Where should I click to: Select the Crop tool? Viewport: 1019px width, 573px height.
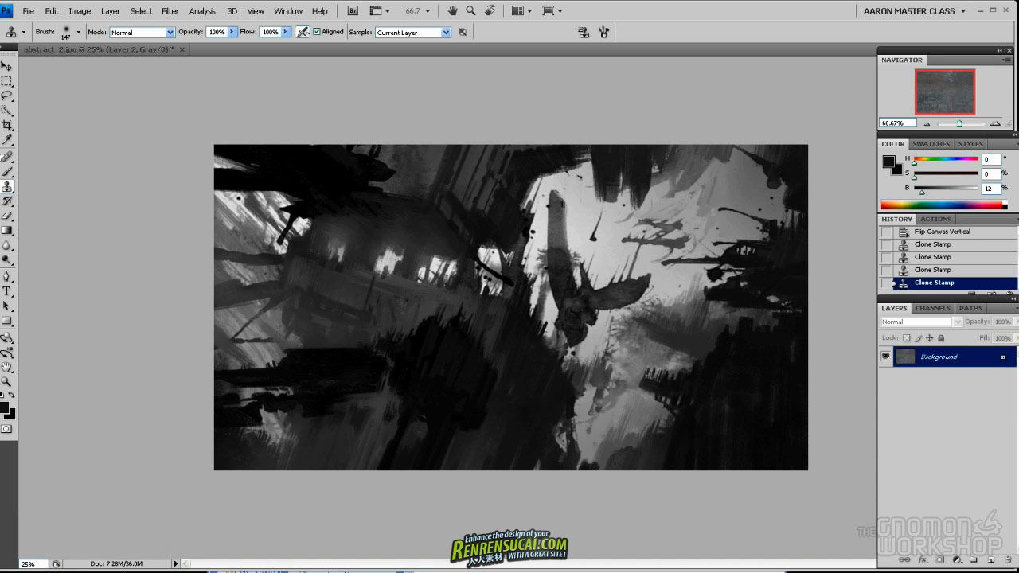pos(7,125)
